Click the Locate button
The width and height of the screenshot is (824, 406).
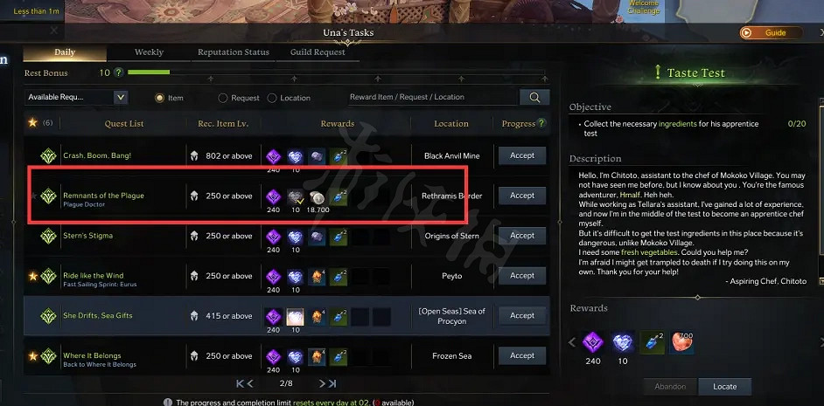(x=724, y=387)
